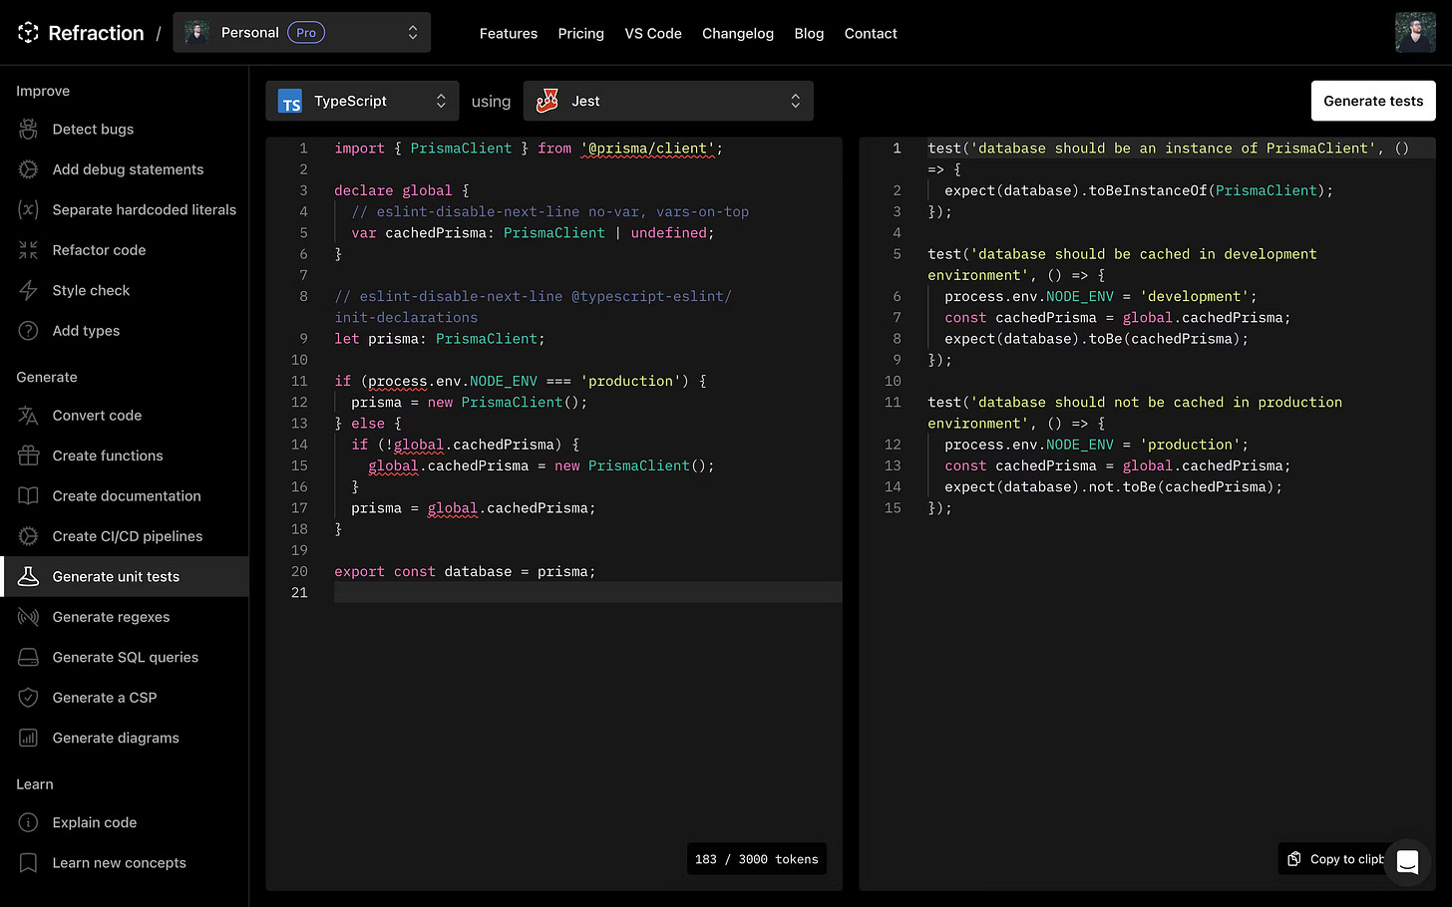Click the Generate diagrams chart icon
1452x907 pixels.
(x=28, y=738)
